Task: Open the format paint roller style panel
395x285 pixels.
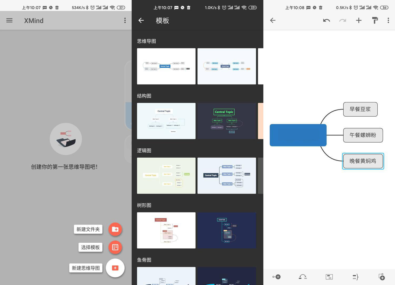Action: (375, 20)
